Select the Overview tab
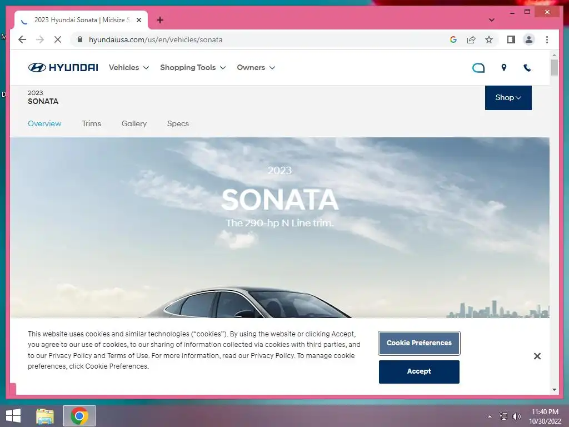This screenshot has height=427, width=569. 44,123
